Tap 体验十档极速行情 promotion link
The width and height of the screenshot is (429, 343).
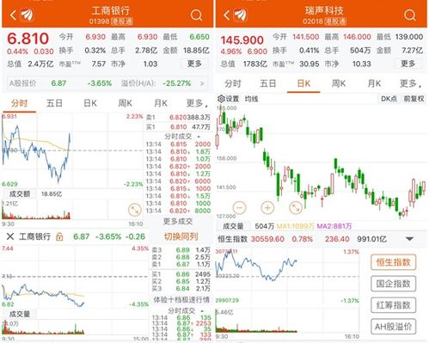pos(181,300)
